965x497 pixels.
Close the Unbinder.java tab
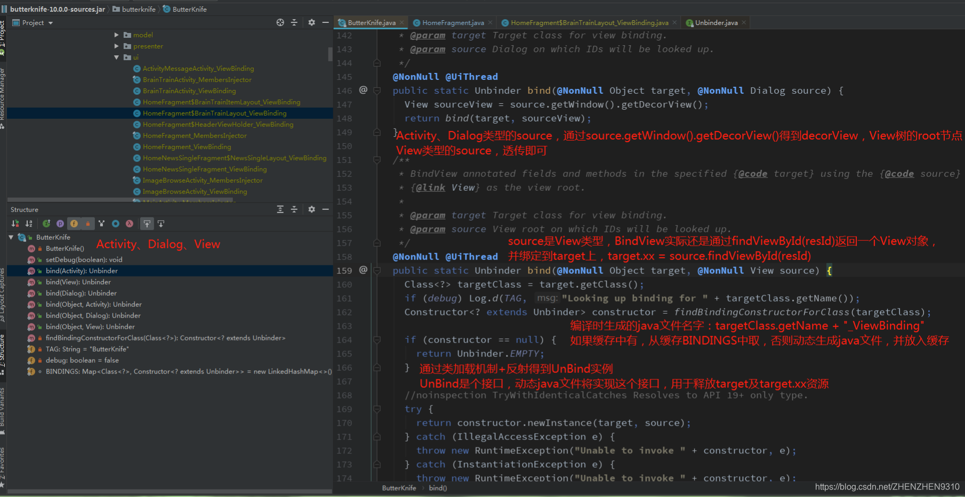point(744,22)
